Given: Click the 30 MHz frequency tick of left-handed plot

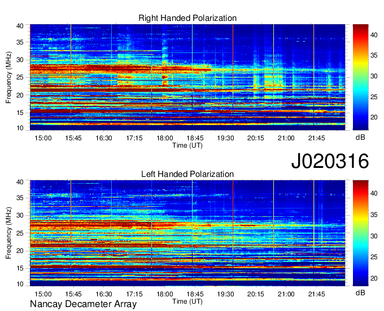Looking at the screenshot, I should [20, 215].
